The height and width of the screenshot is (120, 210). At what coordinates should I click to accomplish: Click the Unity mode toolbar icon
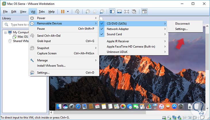(x=134, y=12)
